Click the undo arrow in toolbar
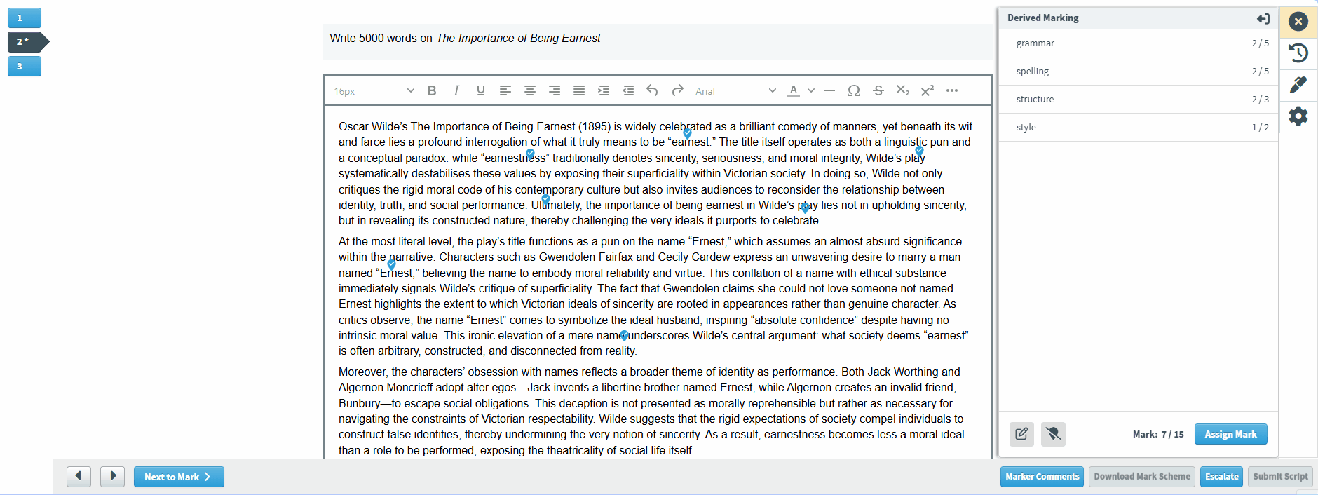1318x495 pixels. [x=652, y=90]
